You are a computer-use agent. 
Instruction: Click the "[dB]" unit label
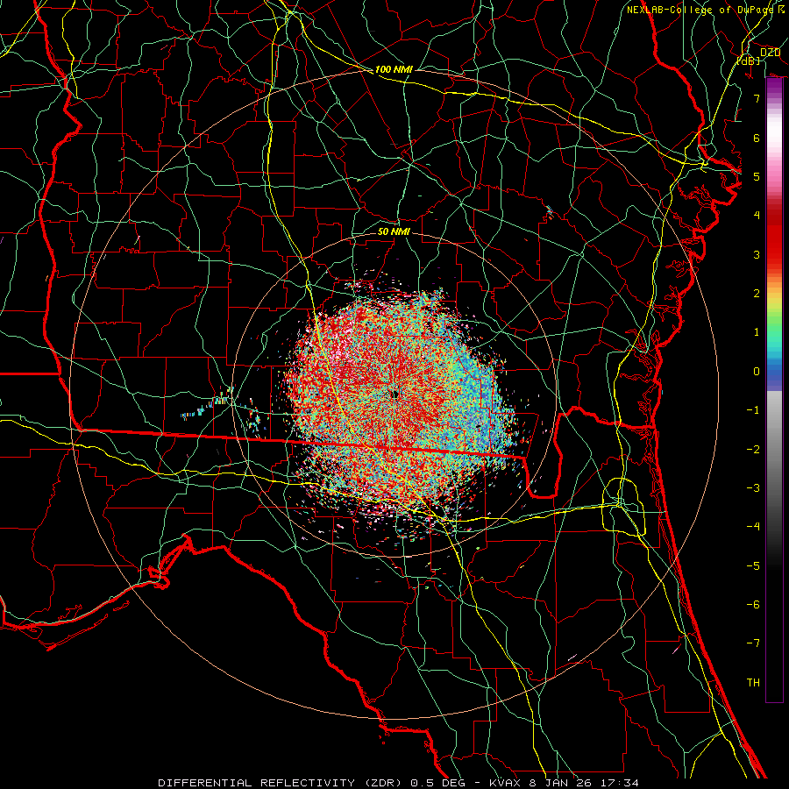tap(749, 61)
